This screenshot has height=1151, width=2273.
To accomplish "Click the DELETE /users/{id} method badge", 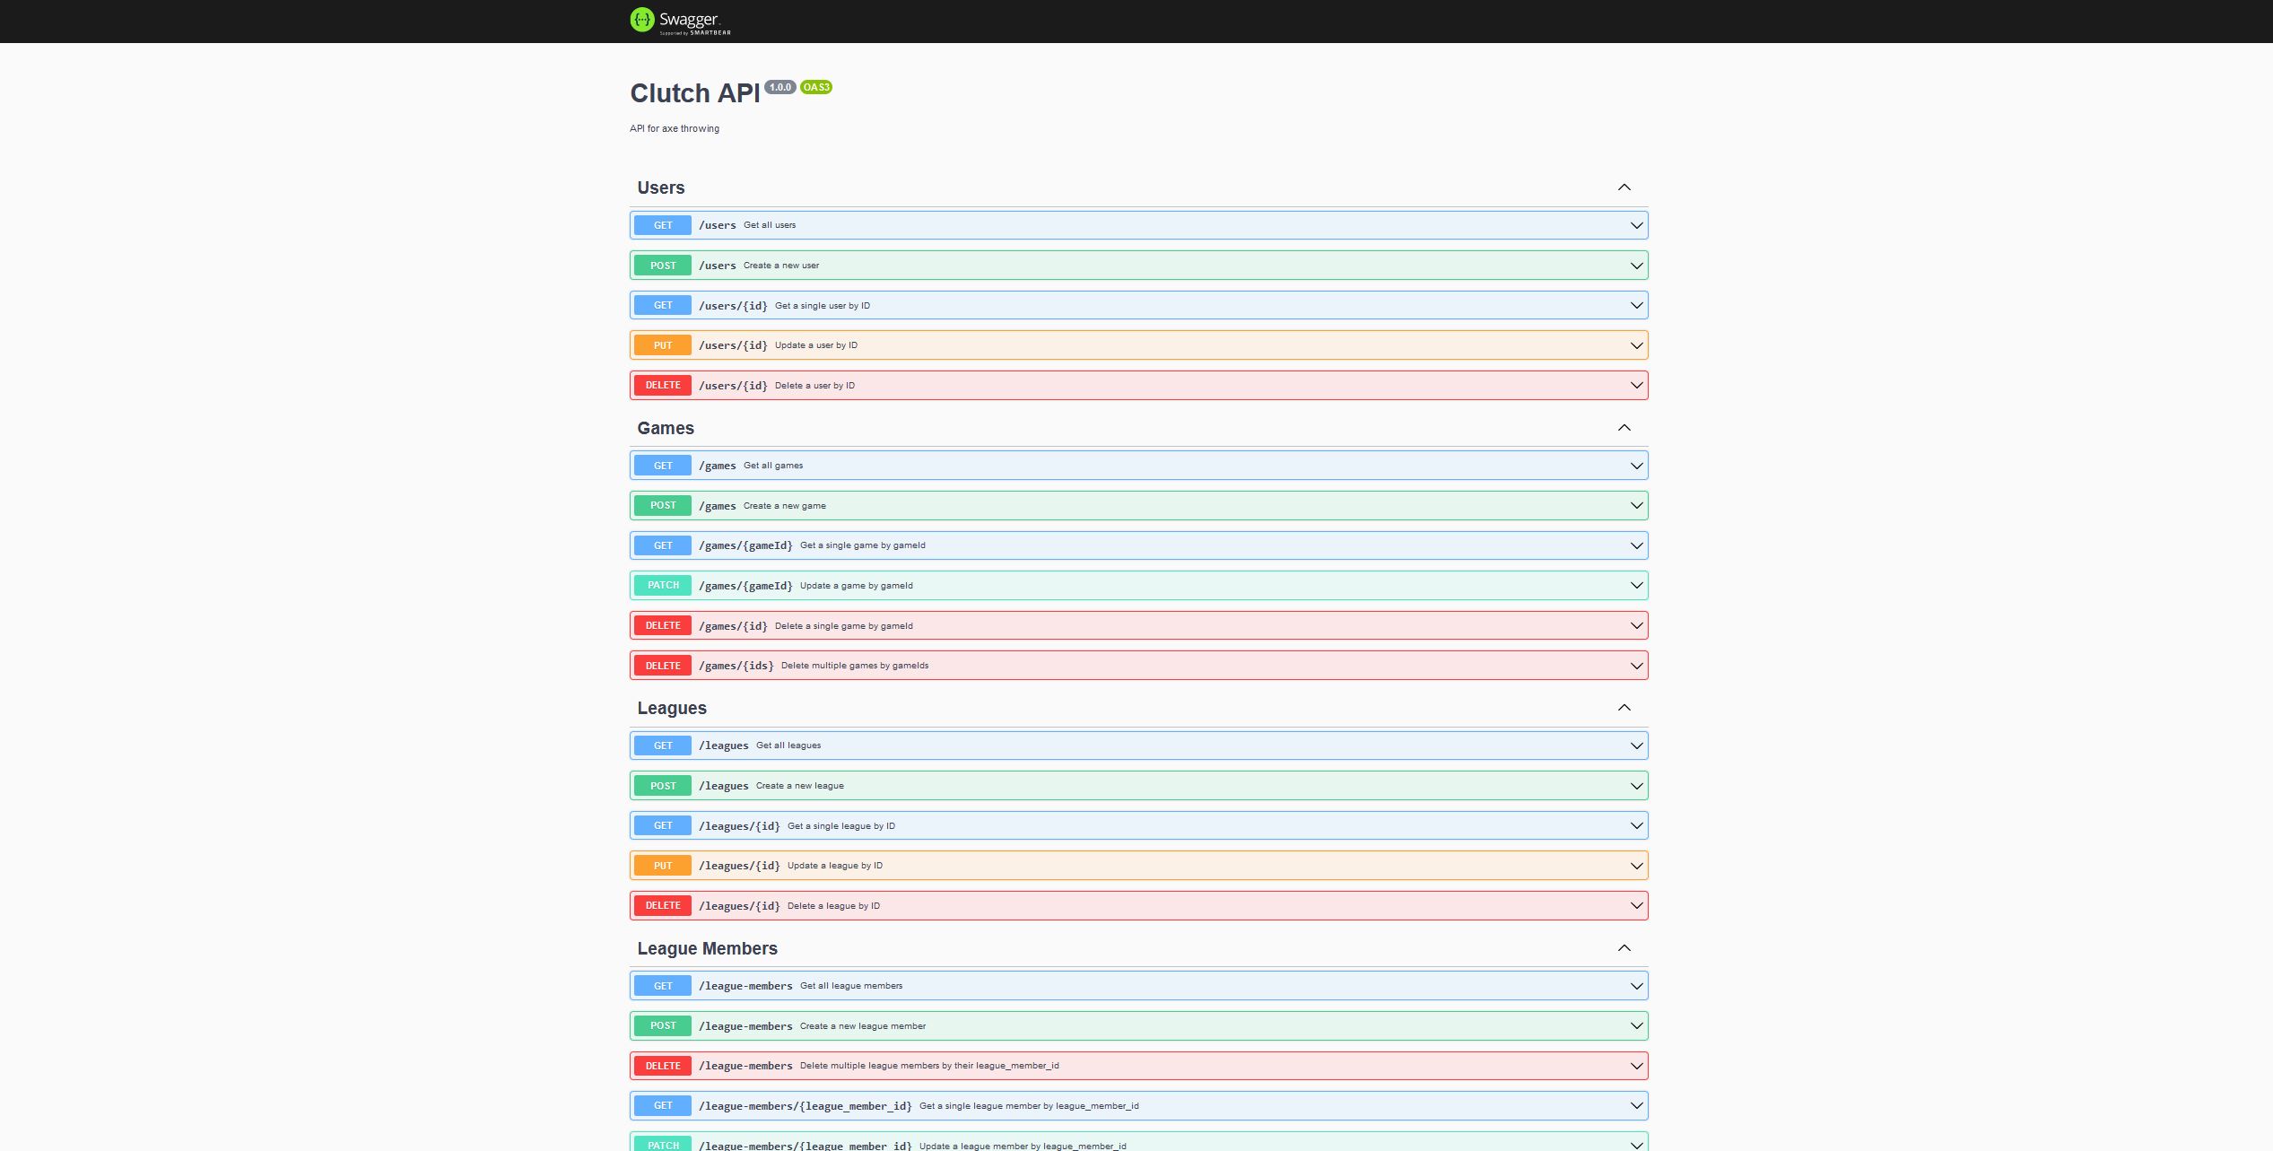I will click(663, 386).
